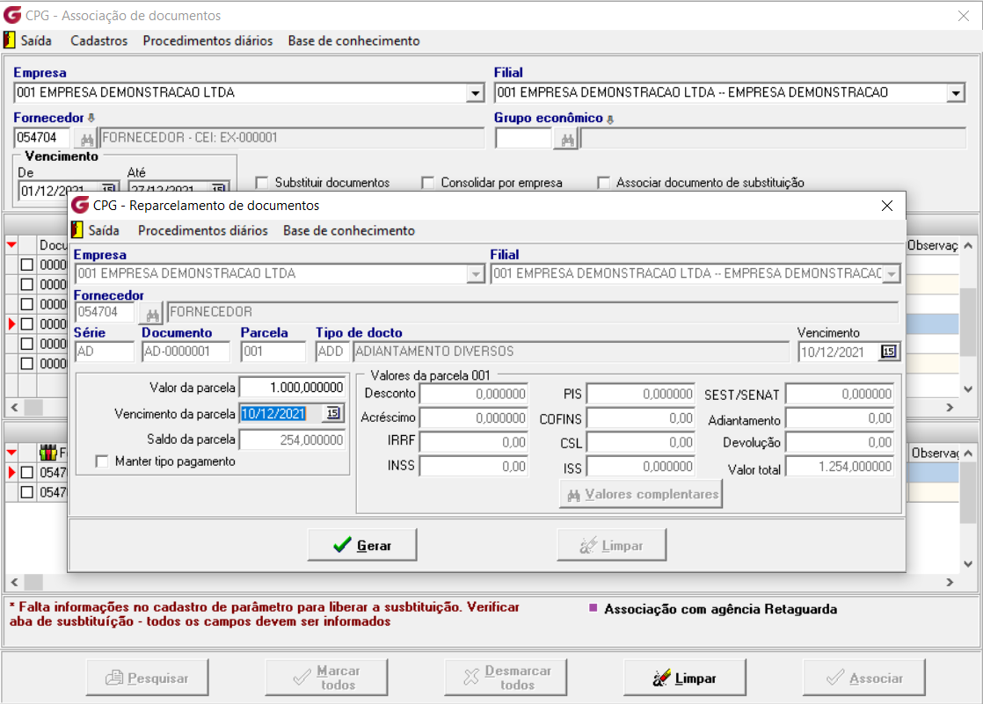Click Fornecedor binoculars icon in Reparcelamento dialog
Image resolution: width=983 pixels, height=704 pixels.
[152, 313]
